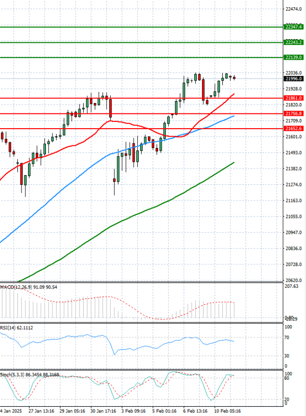This screenshot has height=416, width=306.
Task: Click the 21928.0 price axis value
Action: coord(294,89)
